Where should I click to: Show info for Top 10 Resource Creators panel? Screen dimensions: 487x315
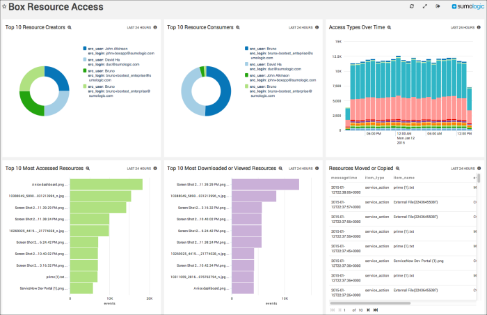(154, 27)
